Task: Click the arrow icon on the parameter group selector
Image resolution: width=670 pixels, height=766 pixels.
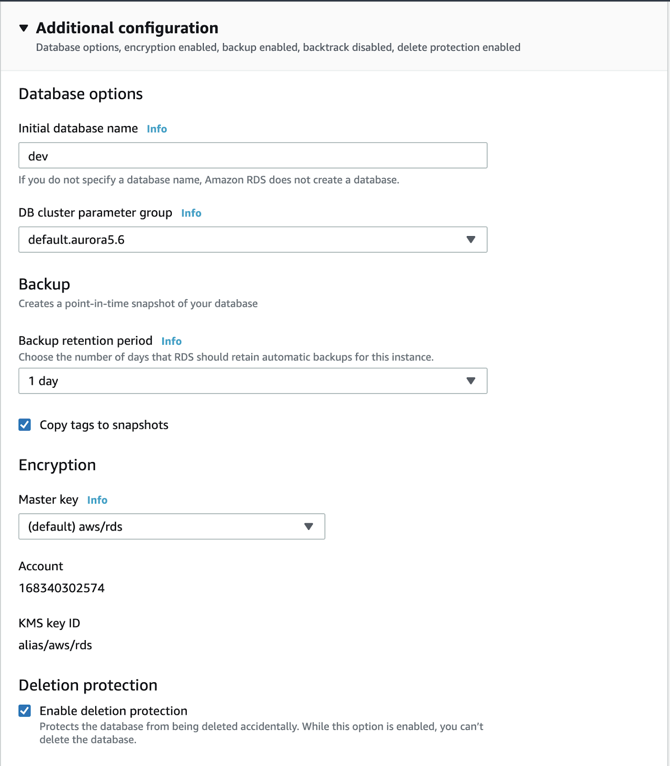Action: pyautogui.click(x=471, y=239)
